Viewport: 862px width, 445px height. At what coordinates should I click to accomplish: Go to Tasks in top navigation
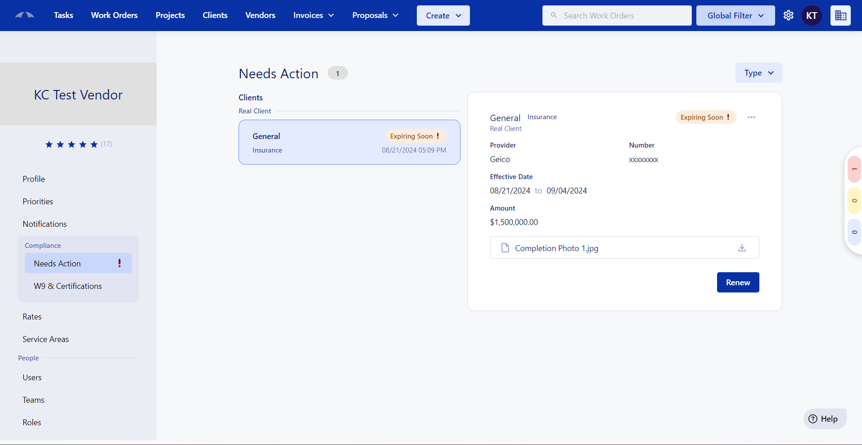point(63,15)
